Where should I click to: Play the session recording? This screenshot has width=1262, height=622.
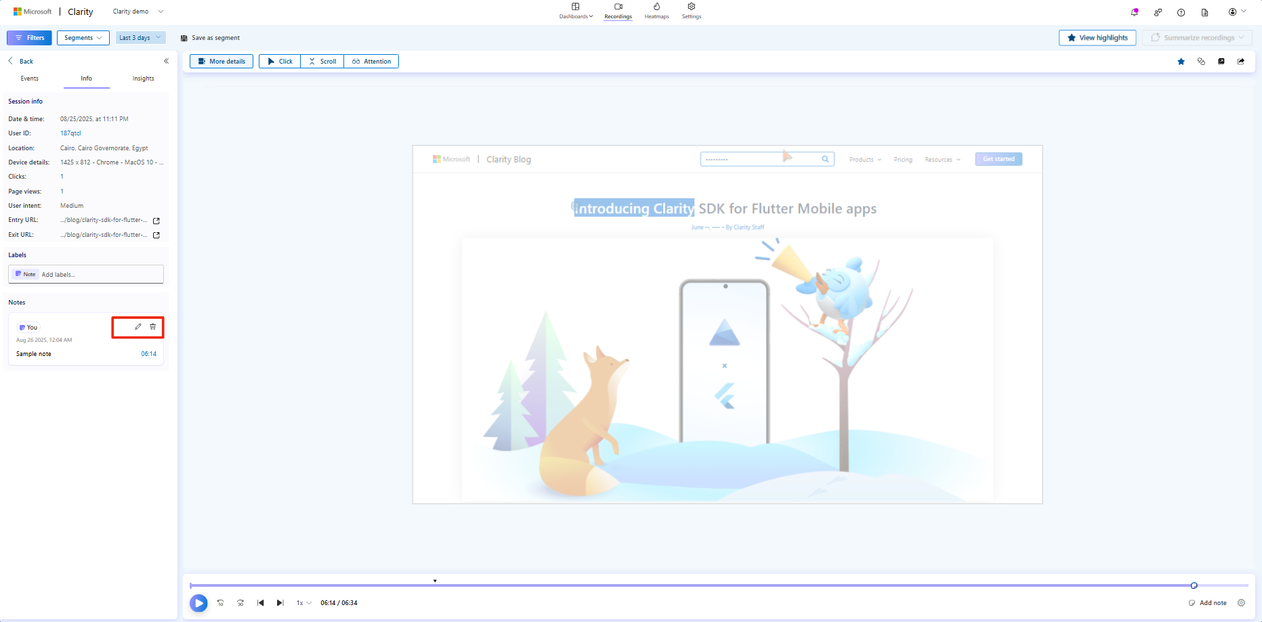[198, 603]
